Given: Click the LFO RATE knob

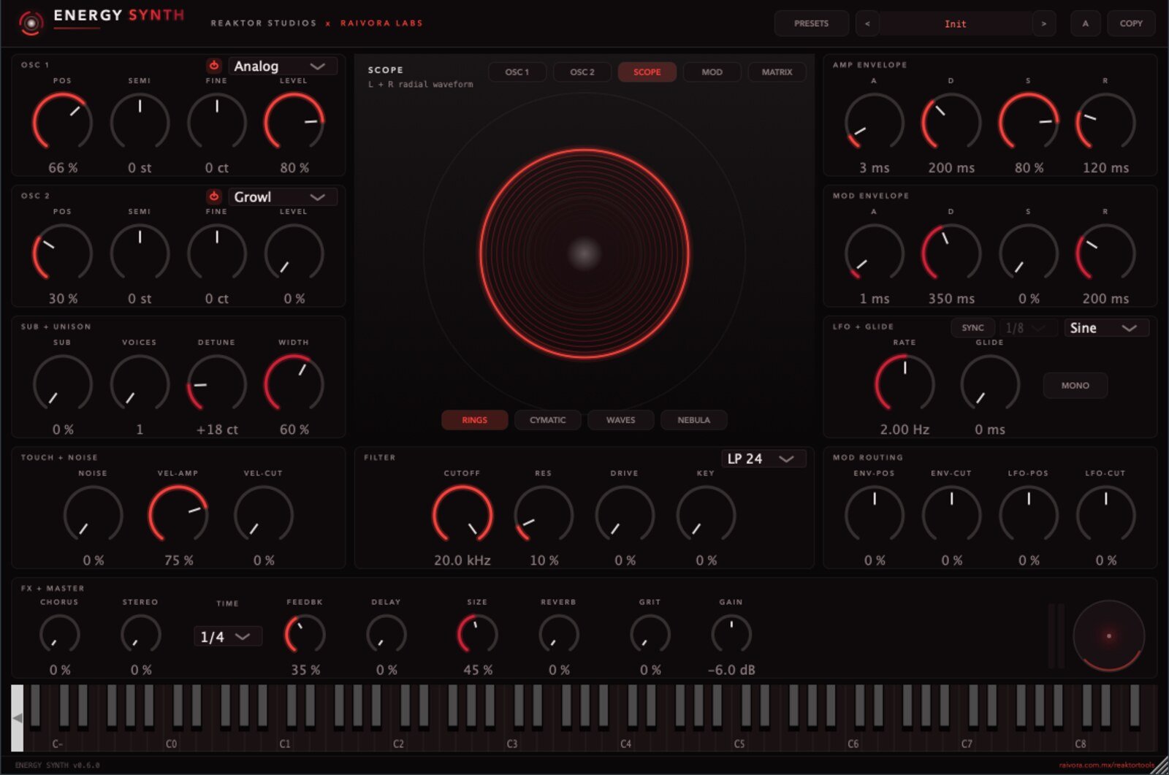Looking at the screenshot, I should click(x=905, y=384).
